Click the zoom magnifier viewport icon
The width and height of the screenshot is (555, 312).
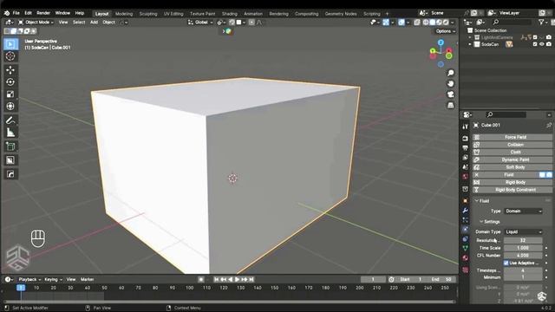(451, 73)
